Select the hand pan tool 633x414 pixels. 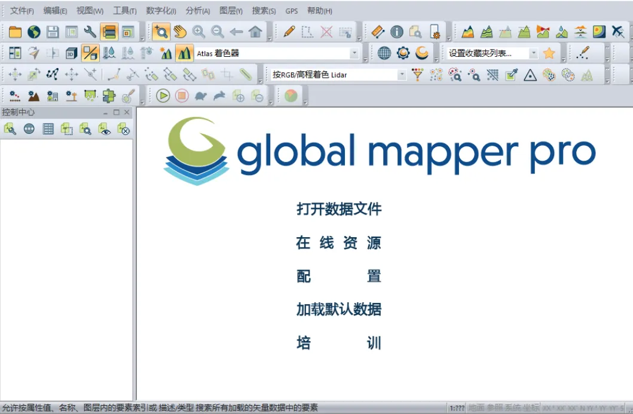180,32
